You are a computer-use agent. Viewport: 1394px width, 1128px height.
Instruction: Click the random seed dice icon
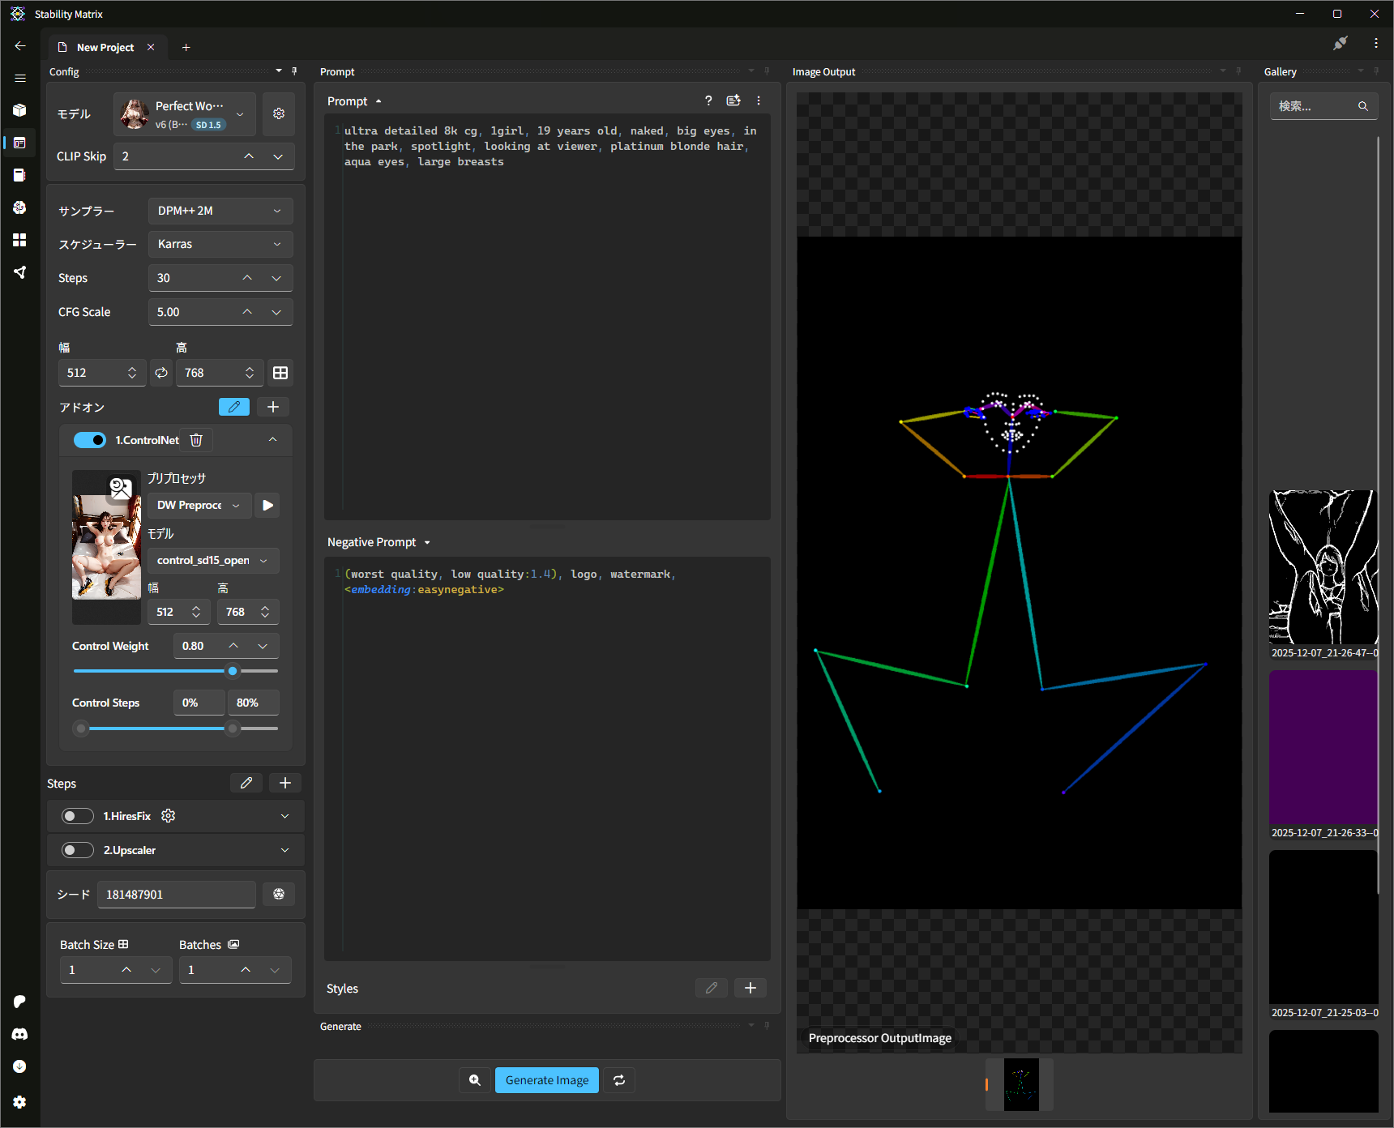point(279,894)
